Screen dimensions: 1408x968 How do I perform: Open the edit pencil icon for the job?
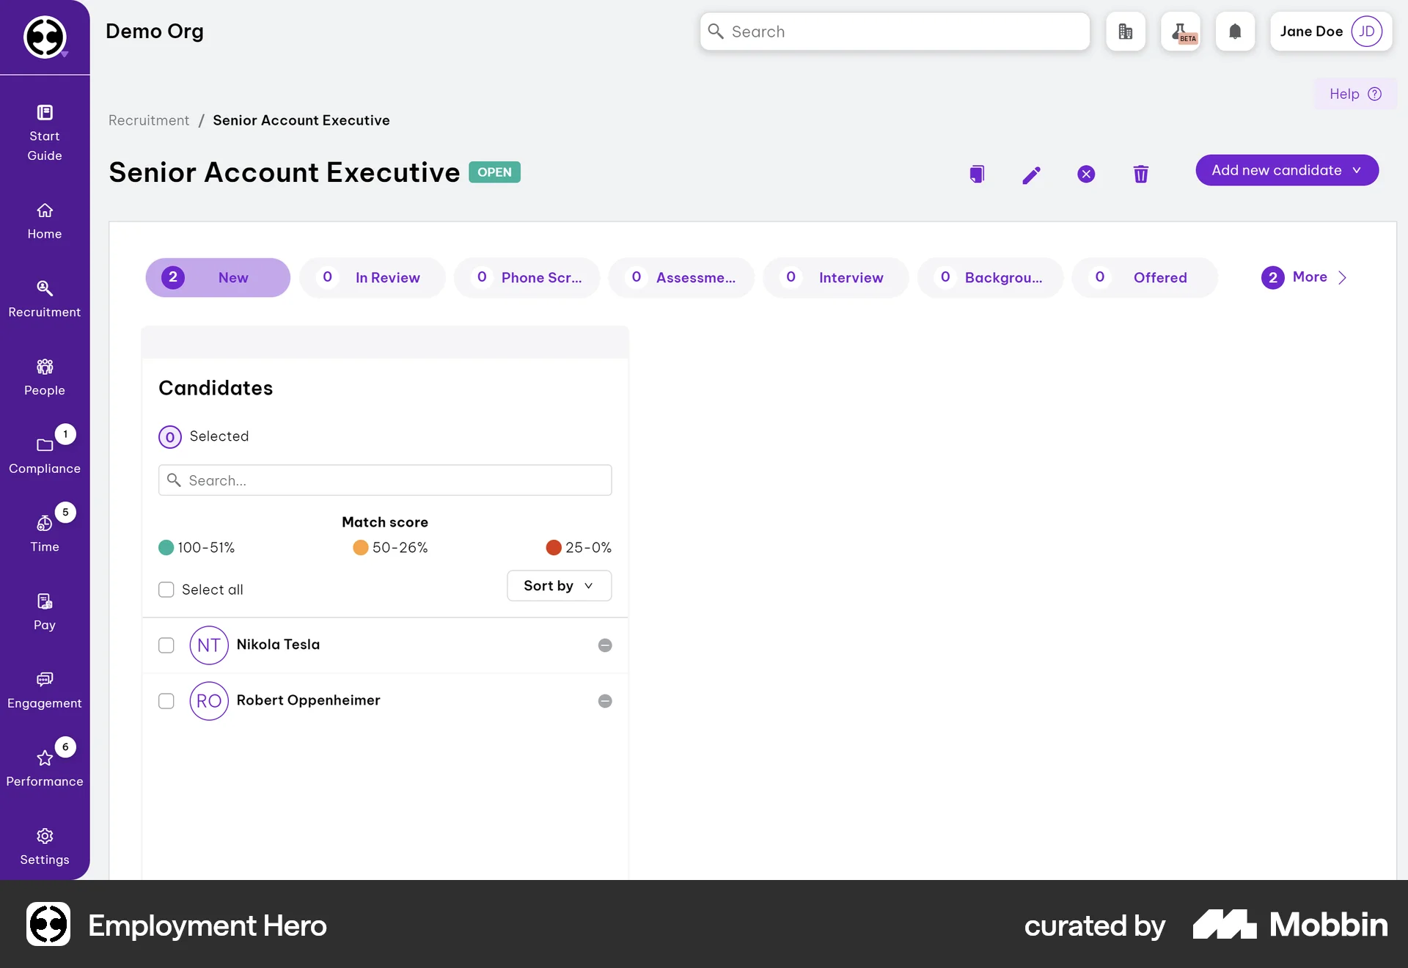(x=1031, y=175)
